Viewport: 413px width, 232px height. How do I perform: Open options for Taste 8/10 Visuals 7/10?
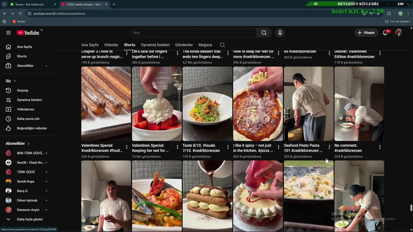(x=228, y=147)
